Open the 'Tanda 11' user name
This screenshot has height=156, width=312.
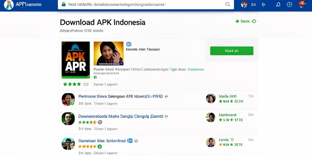coord(226,140)
